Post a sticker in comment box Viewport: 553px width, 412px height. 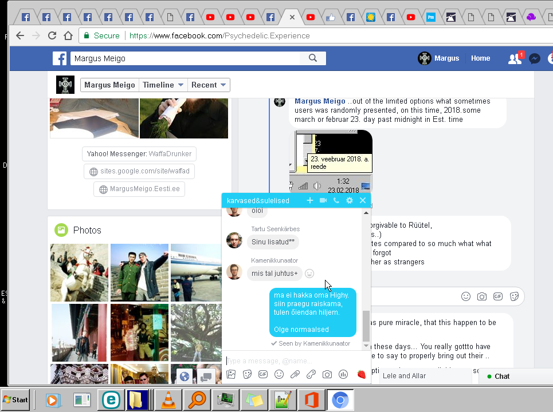pyautogui.click(x=514, y=296)
